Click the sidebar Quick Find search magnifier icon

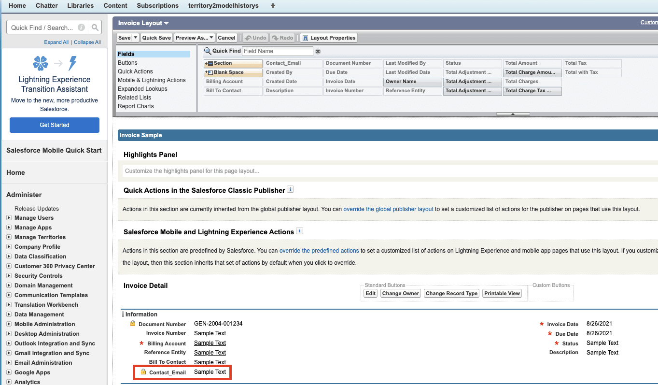click(x=95, y=28)
